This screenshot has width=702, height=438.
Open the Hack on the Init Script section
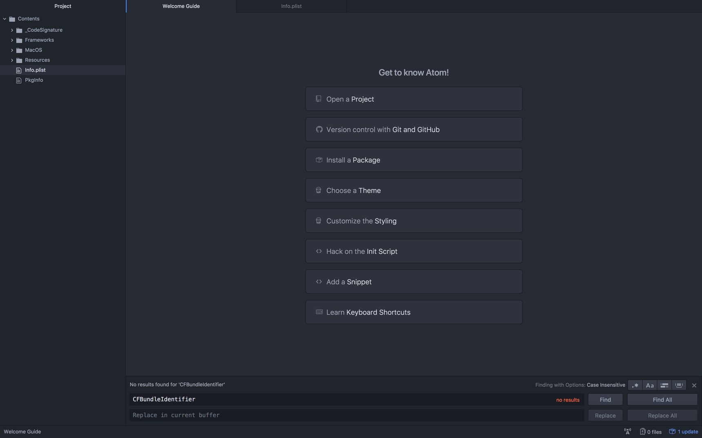[x=414, y=251]
